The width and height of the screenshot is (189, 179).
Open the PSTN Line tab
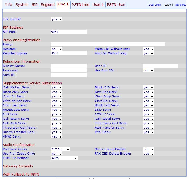click(x=80, y=4)
